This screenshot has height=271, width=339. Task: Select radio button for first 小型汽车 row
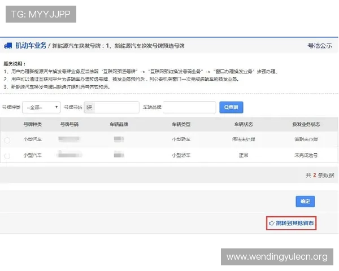point(7,140)
